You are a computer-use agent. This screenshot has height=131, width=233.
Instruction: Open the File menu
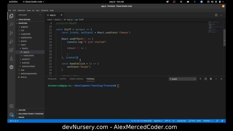[x=10, y=11]
